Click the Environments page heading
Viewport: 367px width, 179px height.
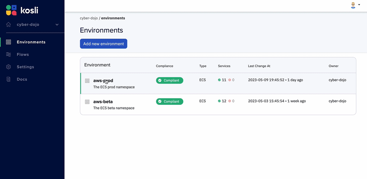click(102, 30)
